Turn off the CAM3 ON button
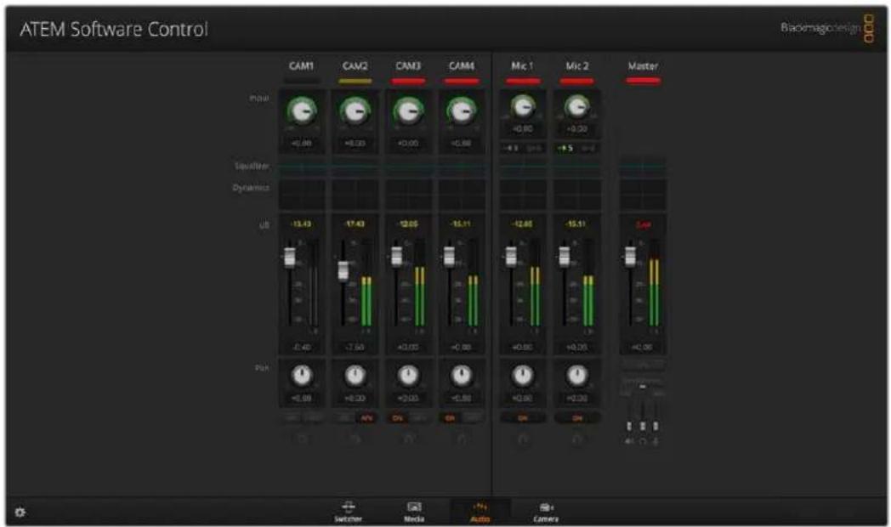 tap(398, 418)
